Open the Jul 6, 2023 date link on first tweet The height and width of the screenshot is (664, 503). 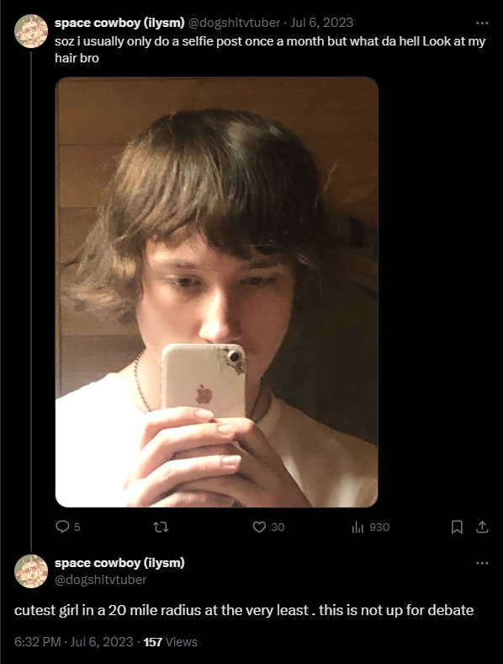coord(321,23)
